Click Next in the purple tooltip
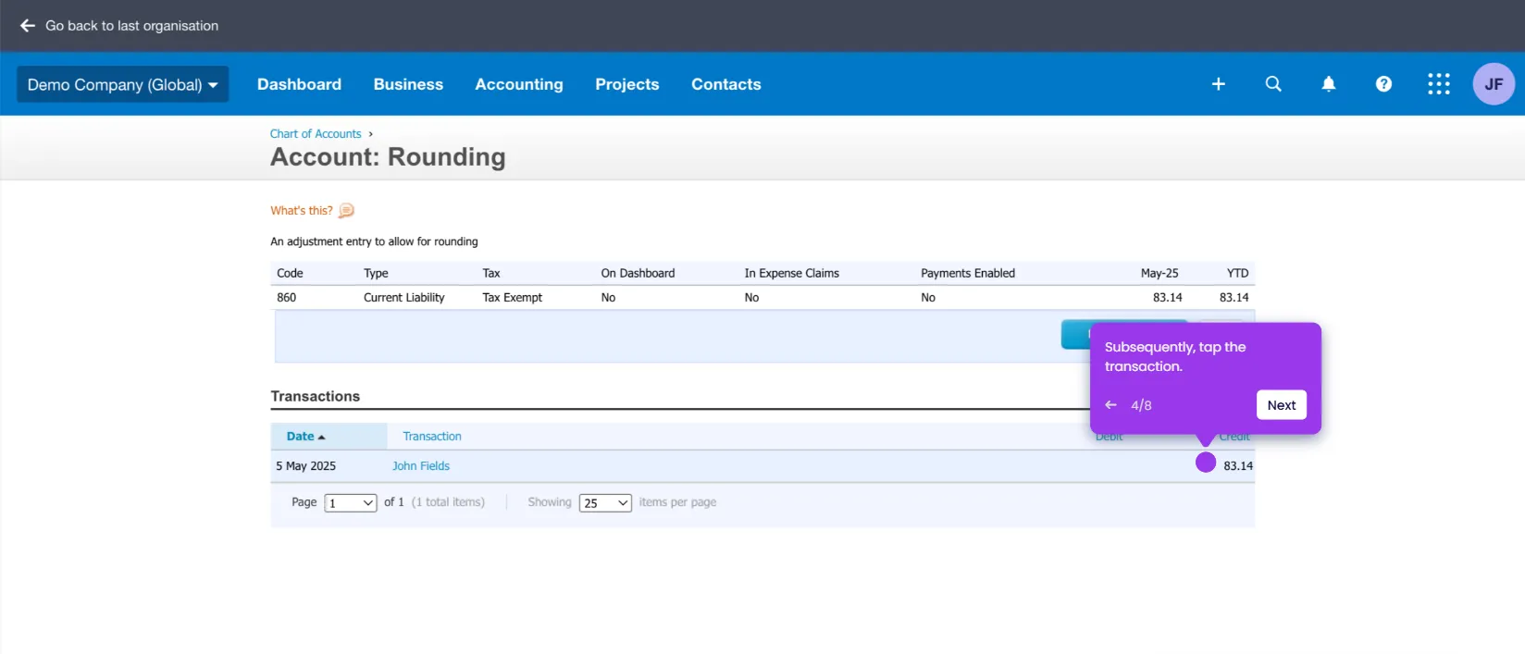 1282,405
